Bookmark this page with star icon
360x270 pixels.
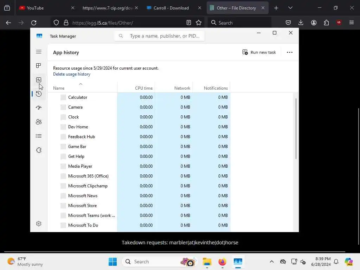199,23
